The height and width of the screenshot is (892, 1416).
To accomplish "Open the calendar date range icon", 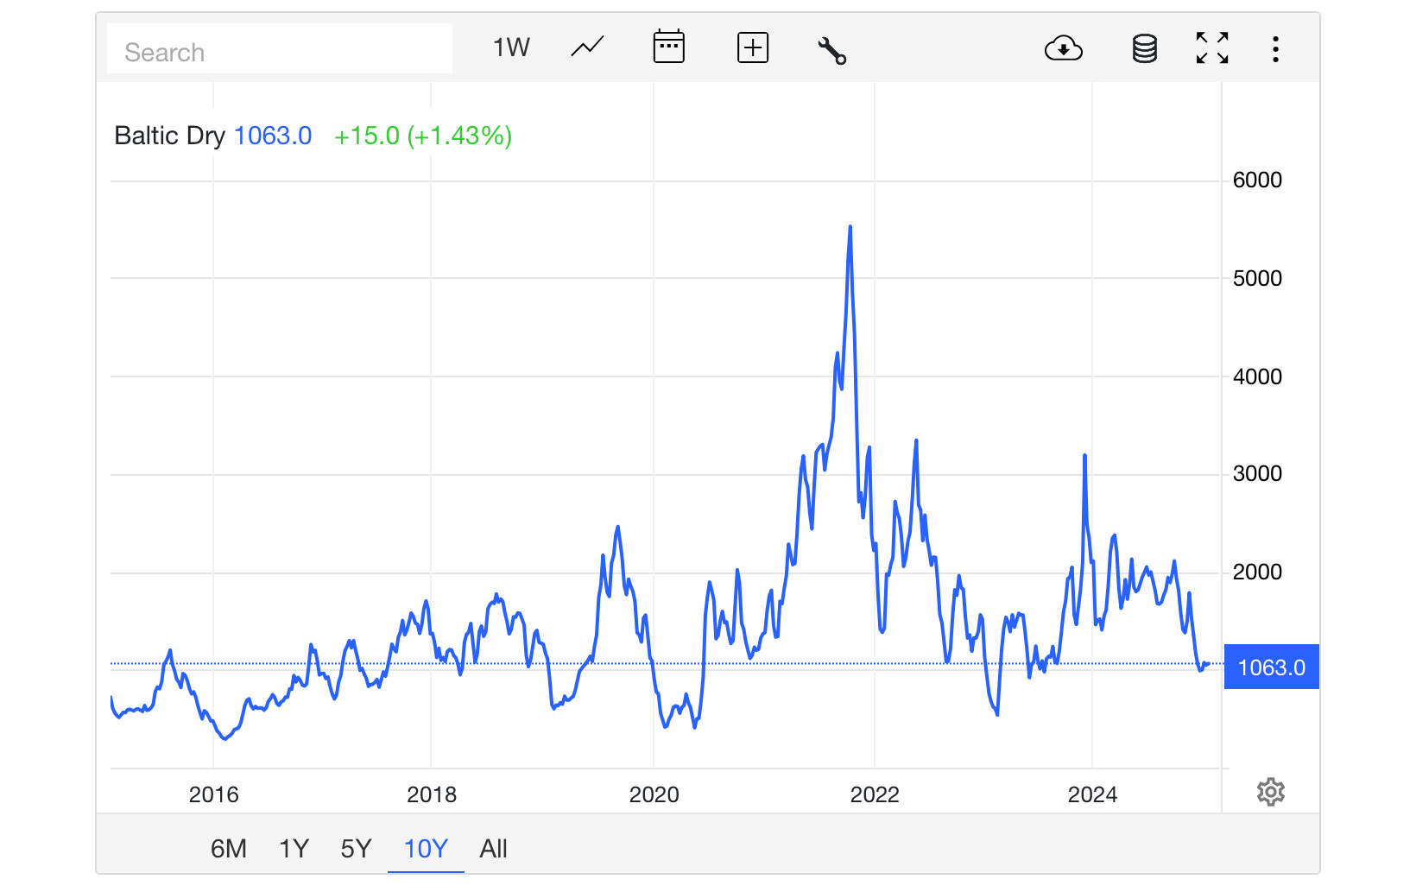I will pyautogui.click(x=669, y=47).
